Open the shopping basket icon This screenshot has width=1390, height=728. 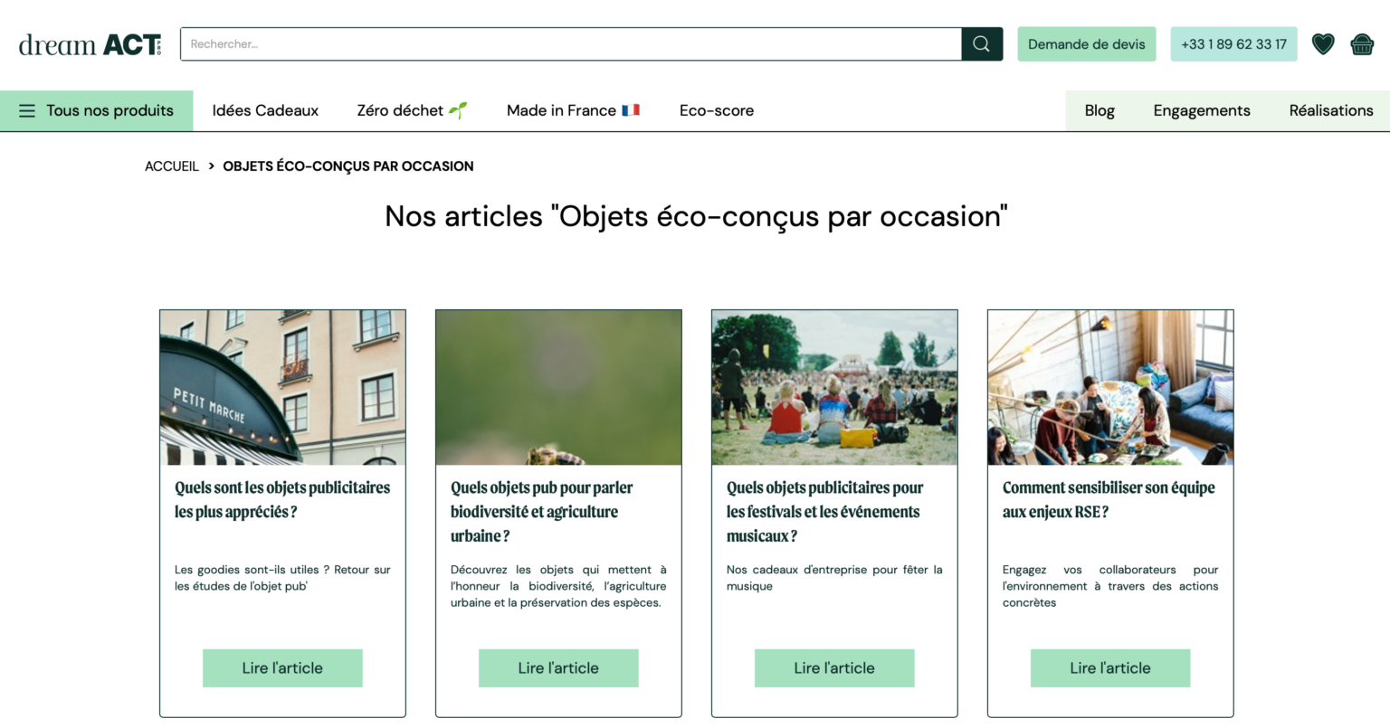tap(1362, 43)
